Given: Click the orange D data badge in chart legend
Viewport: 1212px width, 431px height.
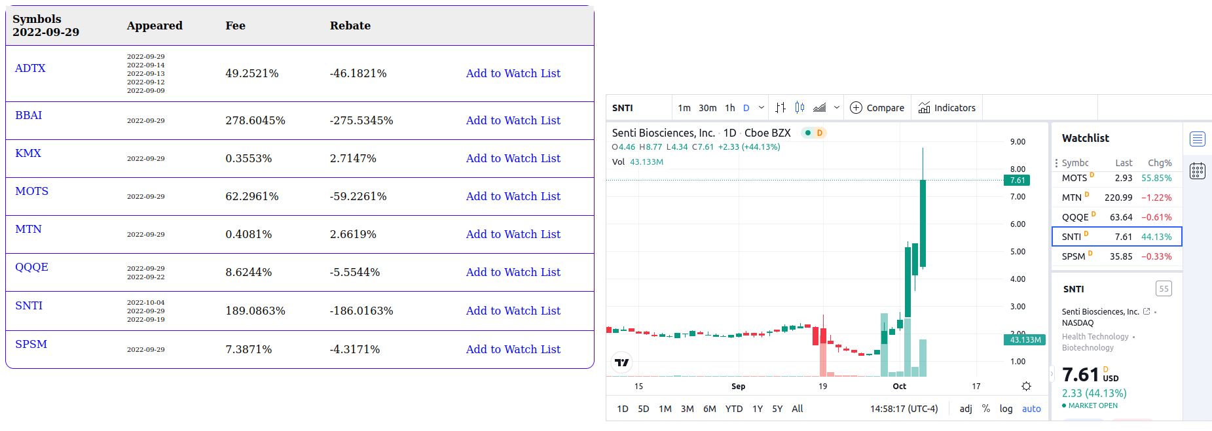Looking at the screenshot, I should [820, 133].
